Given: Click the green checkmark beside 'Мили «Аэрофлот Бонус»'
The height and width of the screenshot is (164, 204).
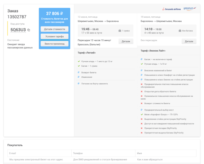Looking at the screenshot, I should pyautogui.click(x=142, y=114).
